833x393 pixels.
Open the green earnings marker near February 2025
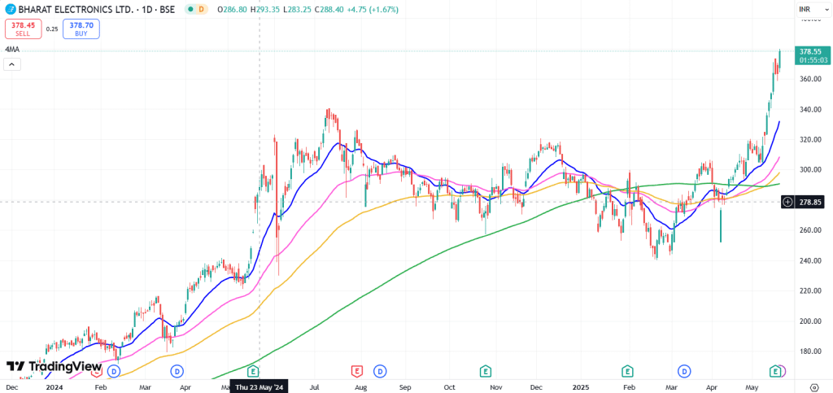627,371
